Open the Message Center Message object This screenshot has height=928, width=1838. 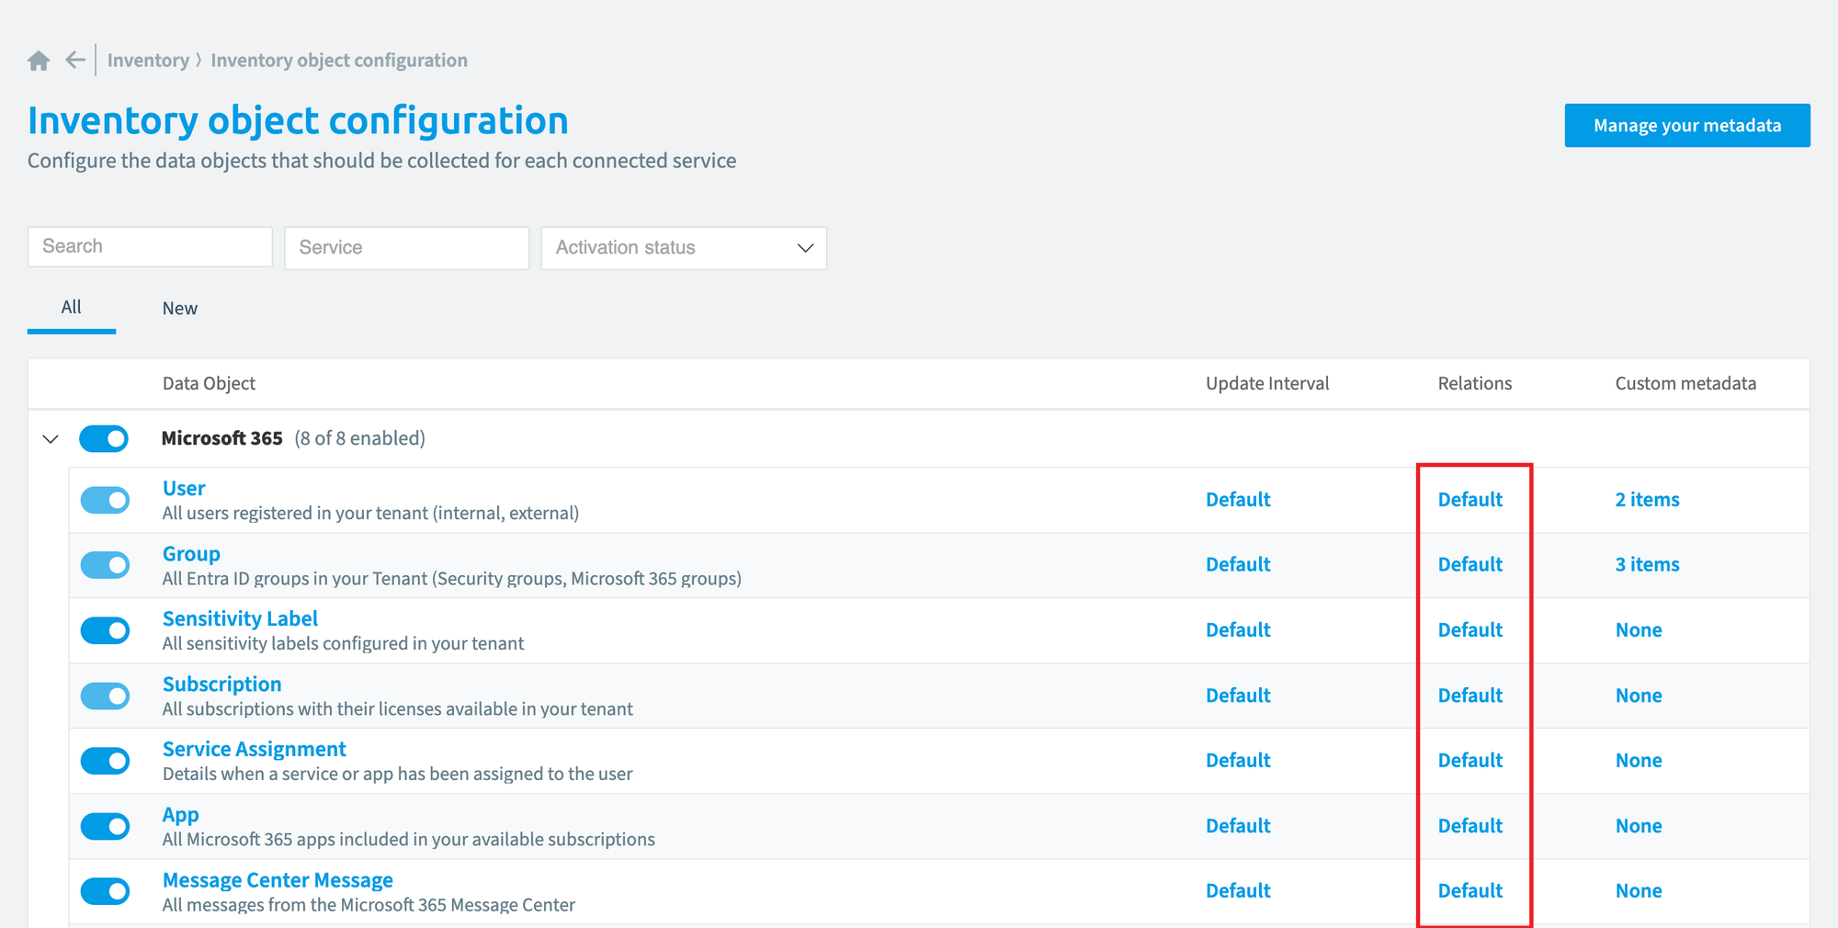pyautogui.click(x=278, y=880)
